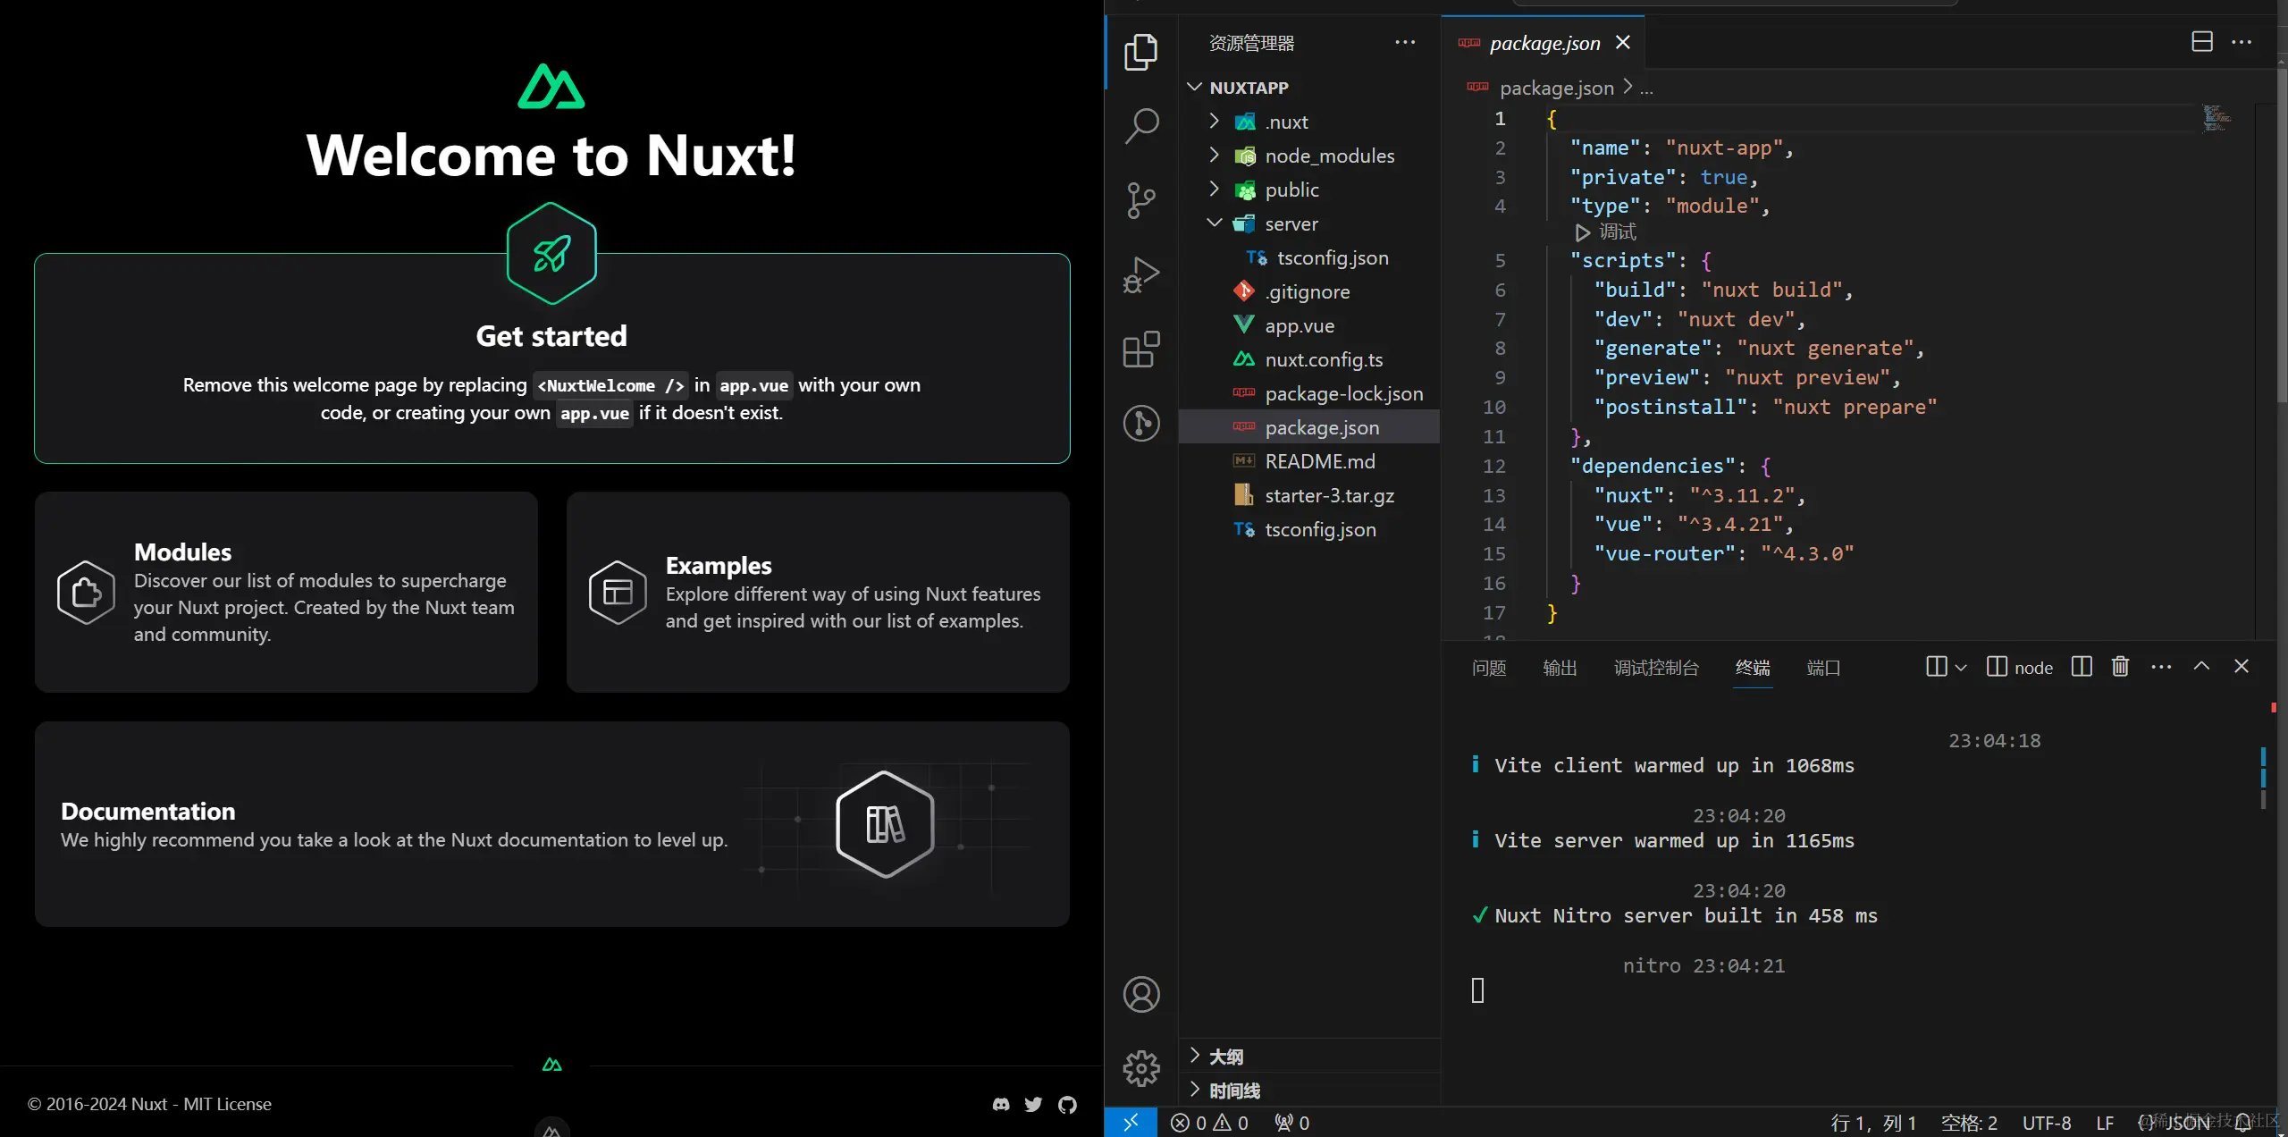Switch to the Output panel tab
This screenshot has width=2288, height=1137.
pos(1560,668)
